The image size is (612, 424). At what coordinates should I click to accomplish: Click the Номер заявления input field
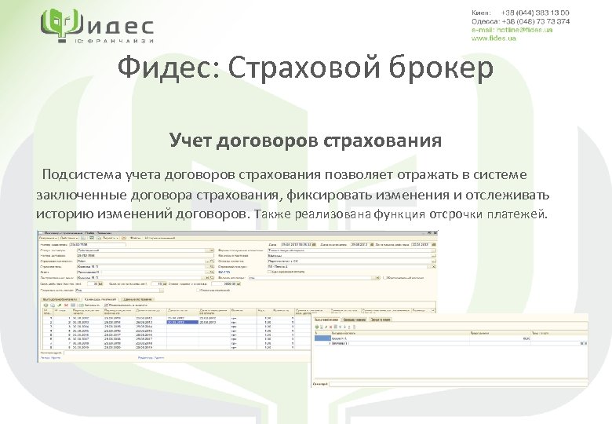click(x=97, y=244)
